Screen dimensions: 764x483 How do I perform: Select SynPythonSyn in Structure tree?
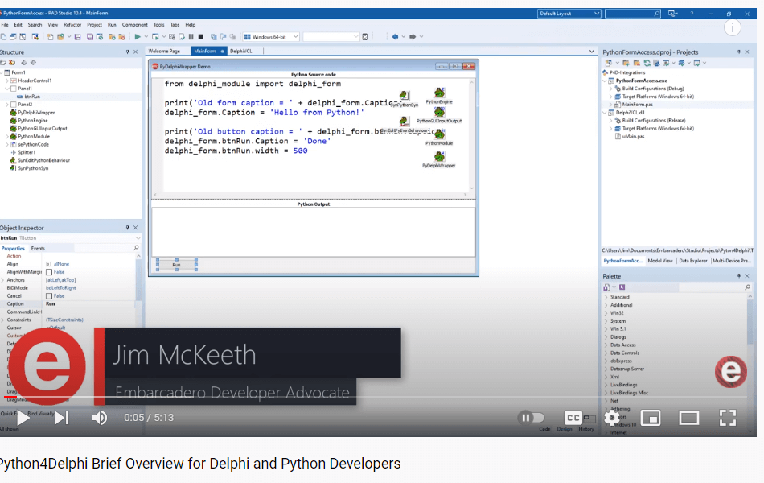click(x=33, y=168)
